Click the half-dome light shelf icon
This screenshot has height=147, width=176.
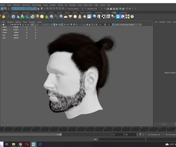tap(65, 17)
